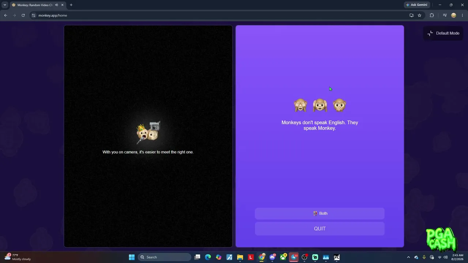Click the taskbar Search box
Screen dimensions: 468x263
[x=165, y=257]
